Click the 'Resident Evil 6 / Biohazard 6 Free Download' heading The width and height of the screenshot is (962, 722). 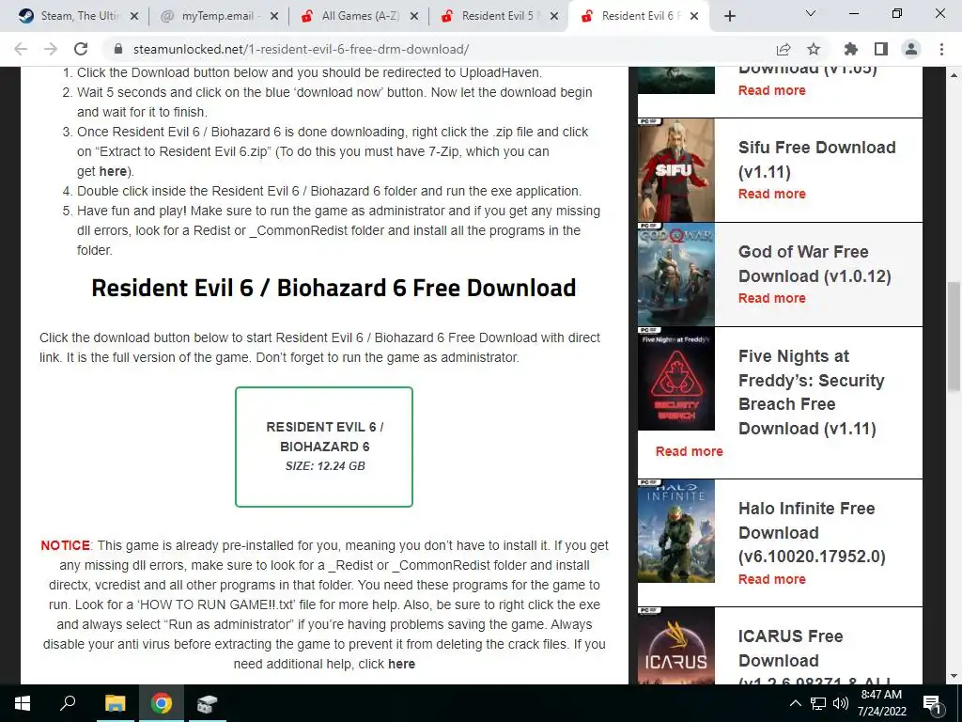click(334, 288)
